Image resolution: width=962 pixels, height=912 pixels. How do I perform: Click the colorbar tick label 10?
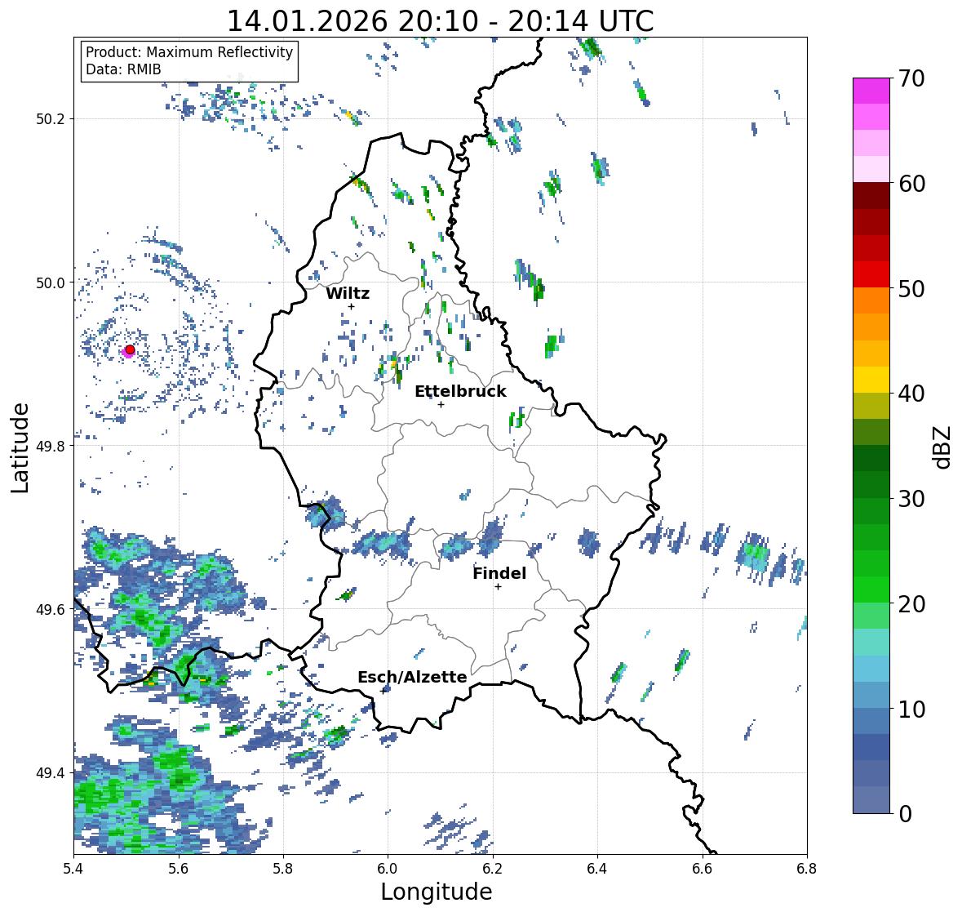pyautogui.click(x=911, y=709)
